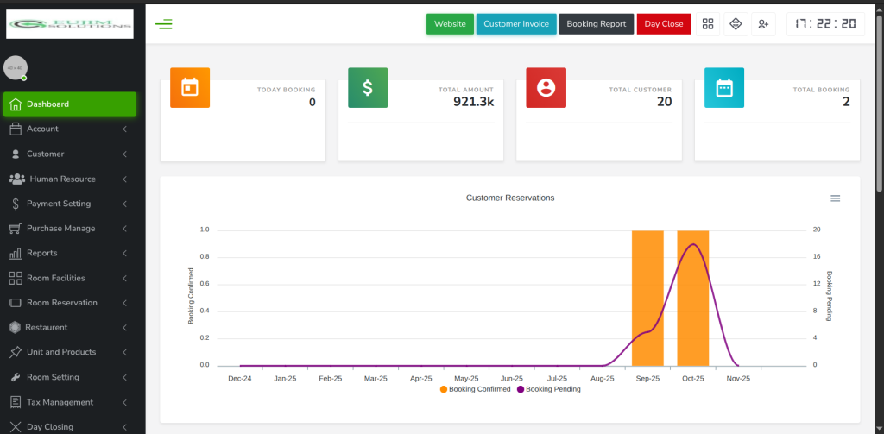Expand the Account sidebar menu

[69, 129]
